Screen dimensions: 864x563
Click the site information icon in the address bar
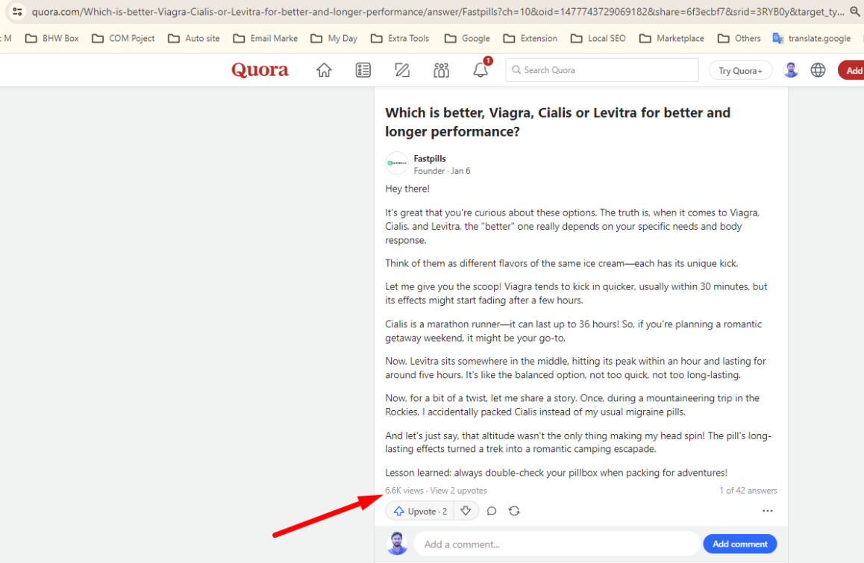pyautogui.click(x=18, y=12)
